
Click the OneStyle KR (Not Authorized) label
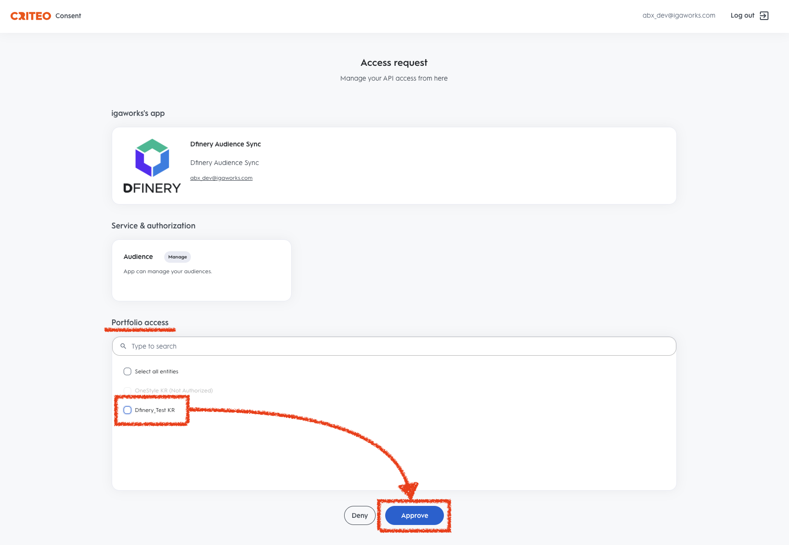(x=174, y=391)
